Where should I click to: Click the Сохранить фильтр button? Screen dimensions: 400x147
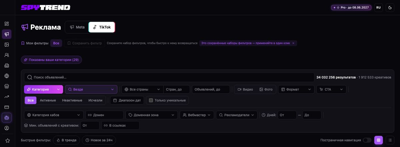click(x=85, y=43)
